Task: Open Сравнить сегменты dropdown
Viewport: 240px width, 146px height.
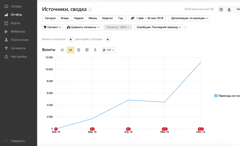Action: point(83,27)
